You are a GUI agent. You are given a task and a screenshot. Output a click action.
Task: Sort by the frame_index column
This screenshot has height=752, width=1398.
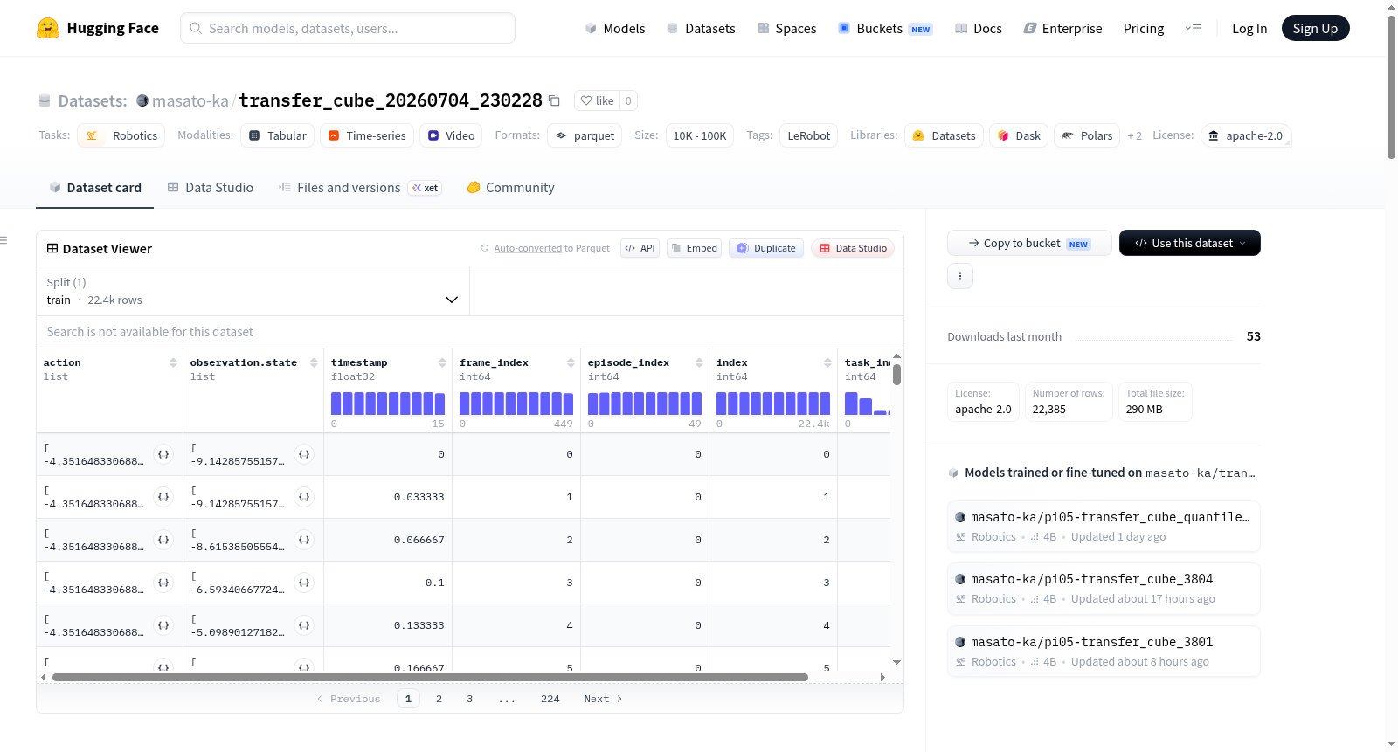571,362
